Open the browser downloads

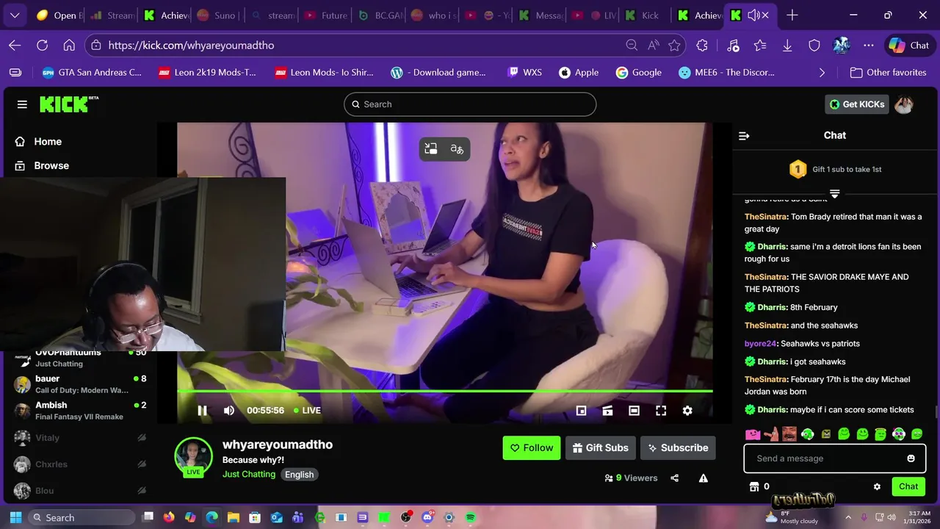787,46
